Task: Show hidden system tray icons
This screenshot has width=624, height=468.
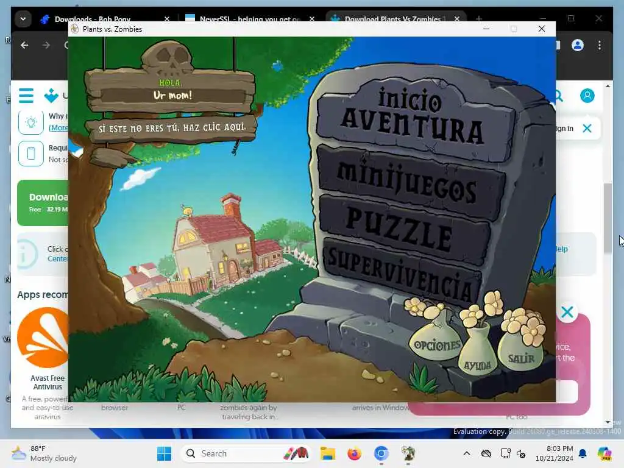Action: [467, 453]
